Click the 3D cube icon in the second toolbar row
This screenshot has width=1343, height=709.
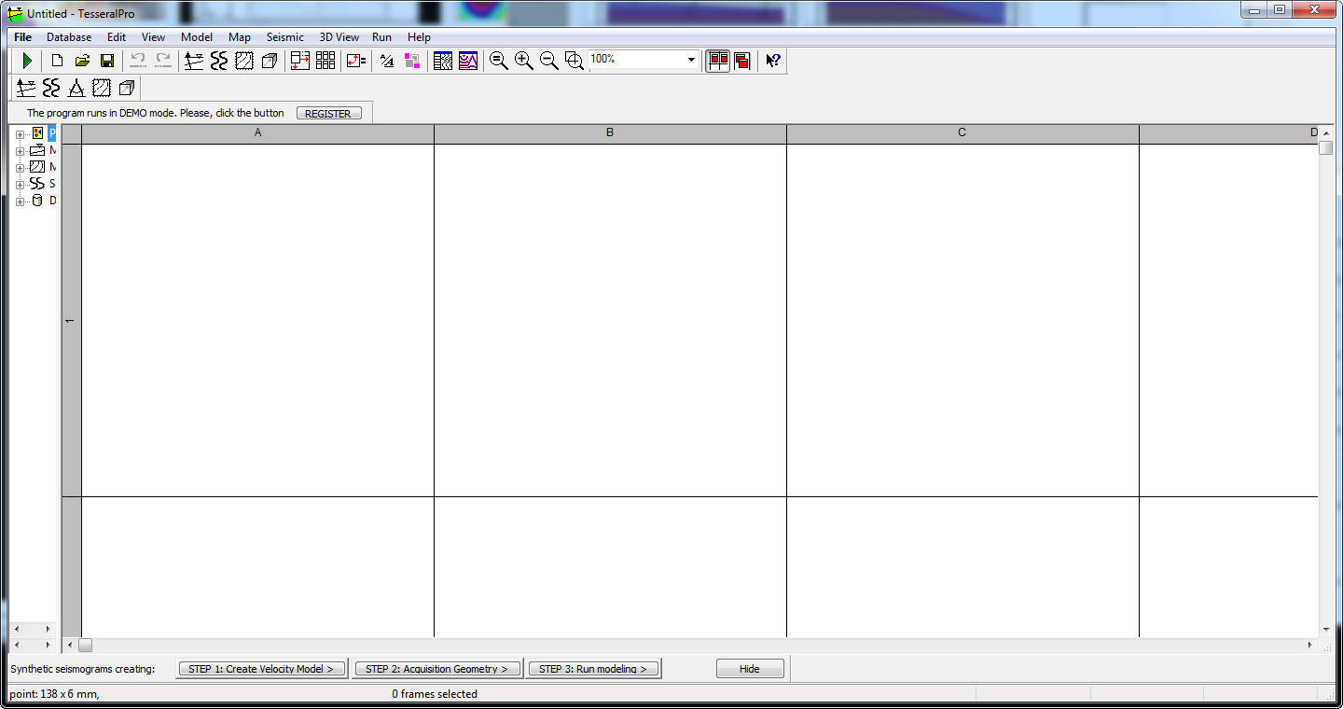127,88
